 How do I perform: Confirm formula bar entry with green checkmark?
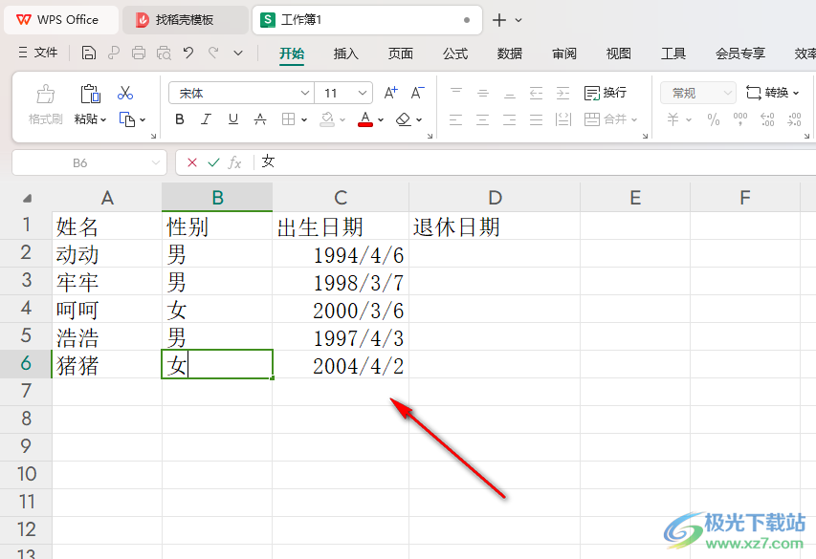pos(213,162)
